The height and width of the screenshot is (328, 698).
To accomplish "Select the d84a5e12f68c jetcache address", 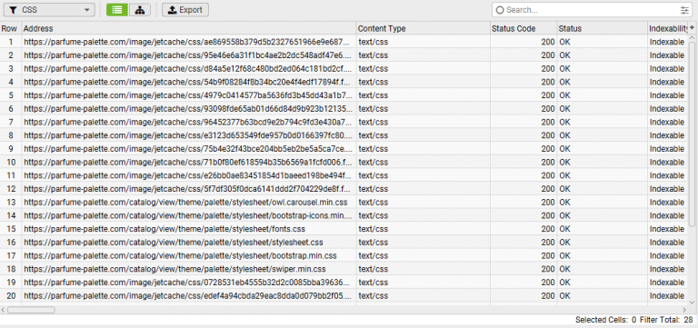I will coord(188,68).
